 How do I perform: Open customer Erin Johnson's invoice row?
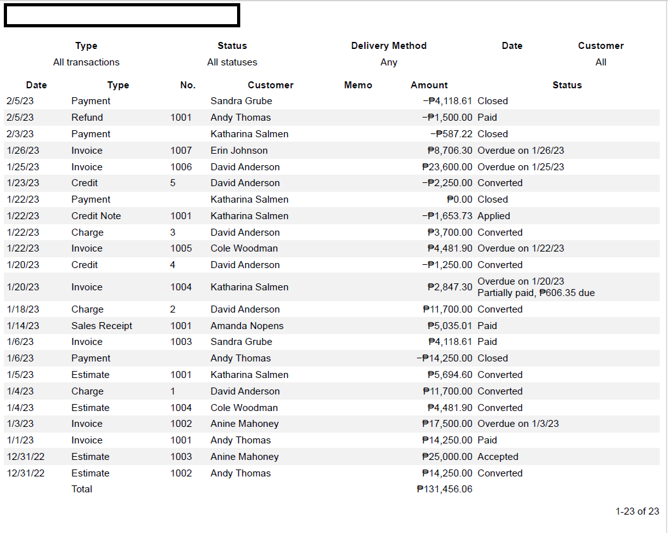pos(239,151)
